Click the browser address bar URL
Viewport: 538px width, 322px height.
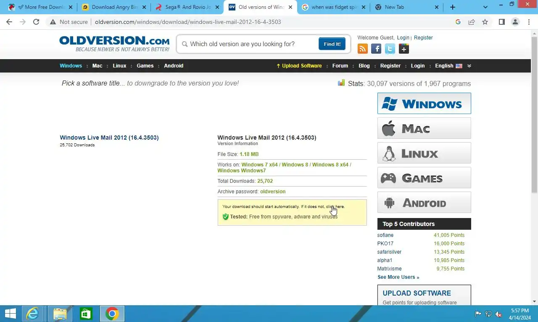(188, 22)
